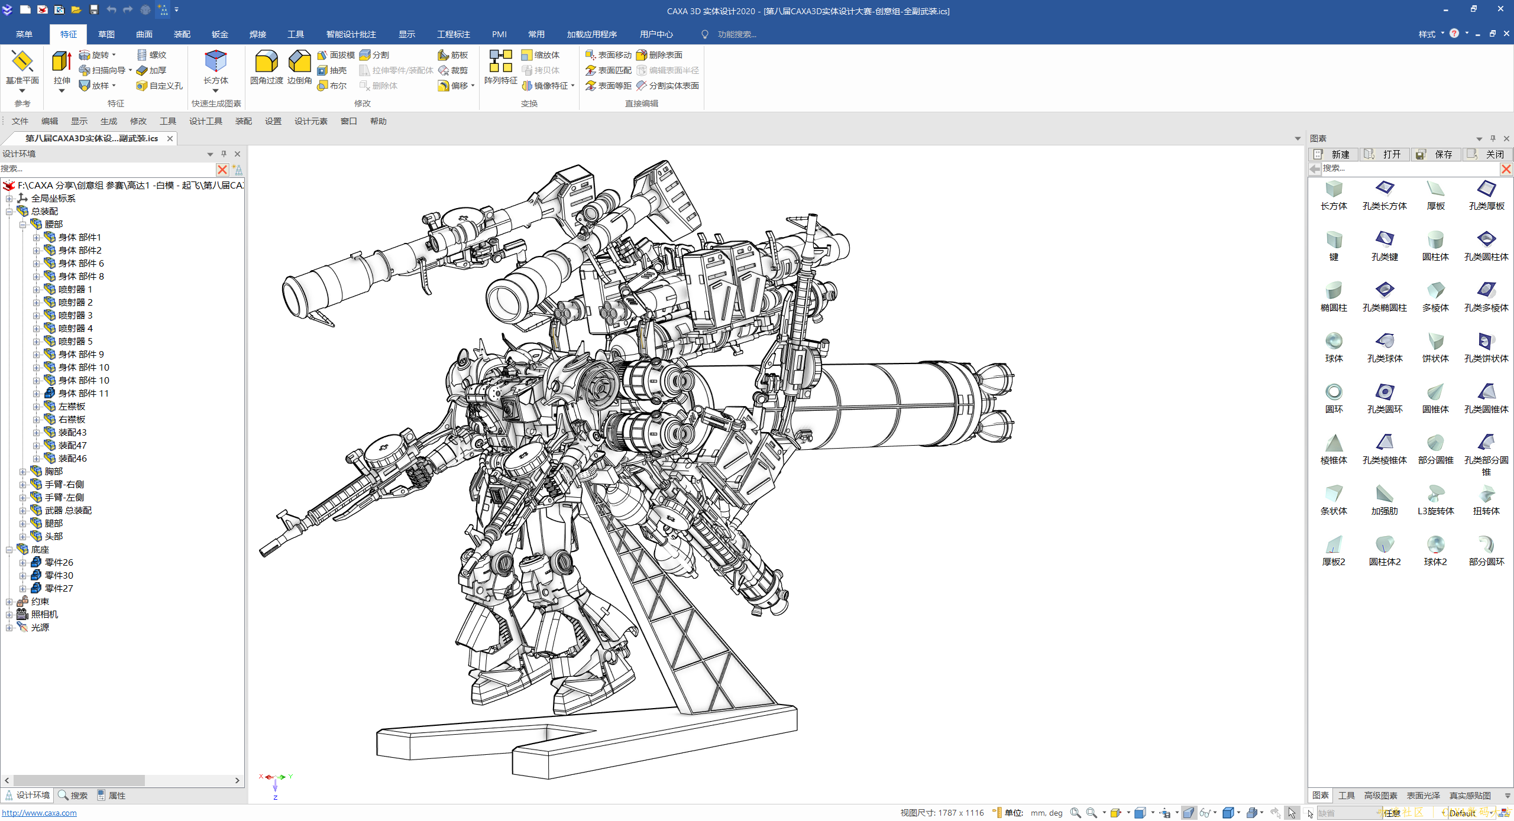1514x821 pixels.
Task: Expand the 胸部 tree node
Action: click(x=22, y=472)
